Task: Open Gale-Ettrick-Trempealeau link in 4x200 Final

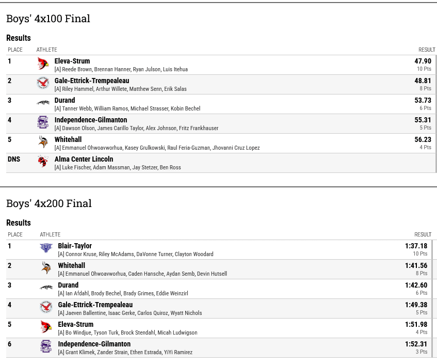Action: 95,305
